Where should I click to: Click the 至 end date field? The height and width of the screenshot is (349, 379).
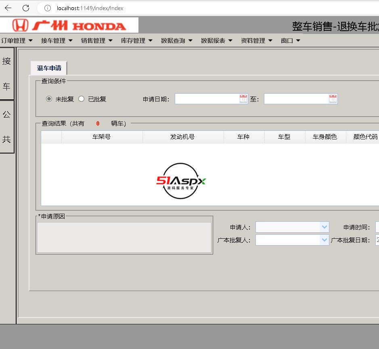coord(297,99)
